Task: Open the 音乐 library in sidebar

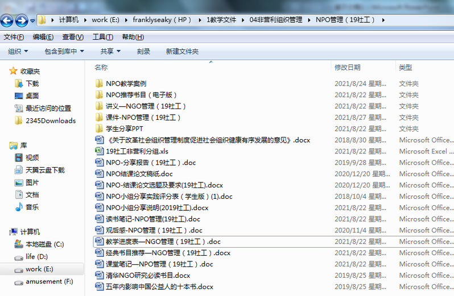Action: coord(32,207)
